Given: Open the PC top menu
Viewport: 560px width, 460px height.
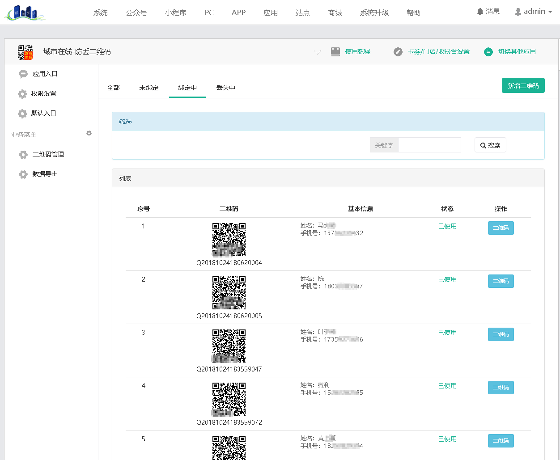Looking at the screenshot, I should (x=209, y=13).
